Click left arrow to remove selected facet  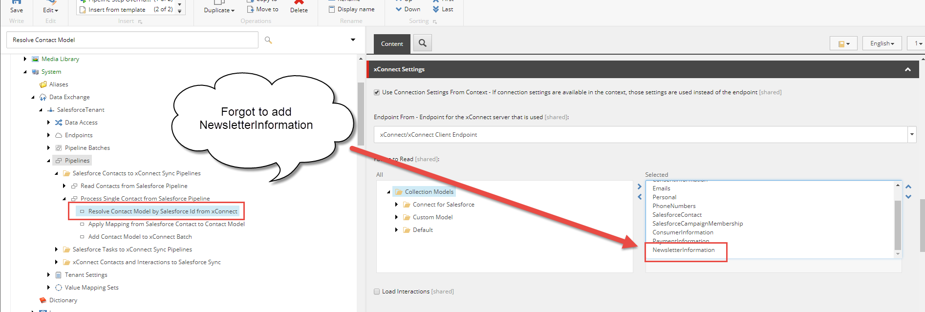640,197
